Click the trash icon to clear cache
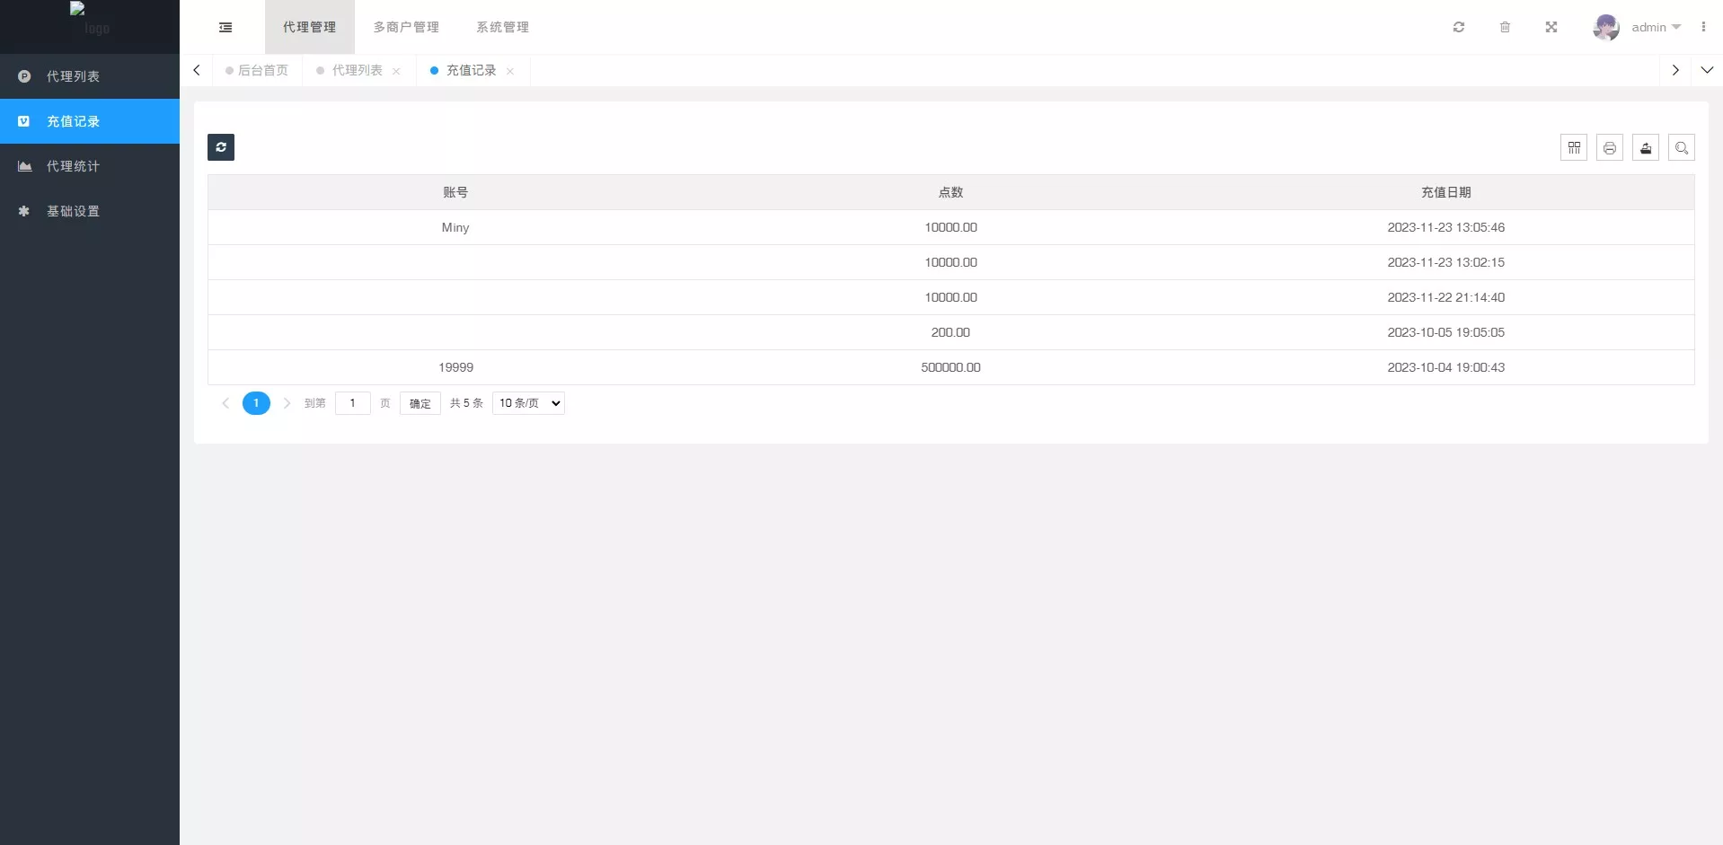Viewport: 1723px width, 845px height. [1505, 27]
